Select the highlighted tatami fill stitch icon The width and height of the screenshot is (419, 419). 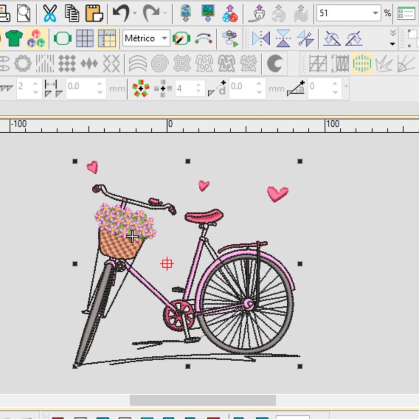click(362, 63)
